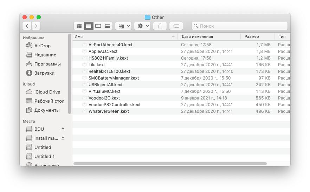Click the sidebar vertical scrollbar

point(69,74)
